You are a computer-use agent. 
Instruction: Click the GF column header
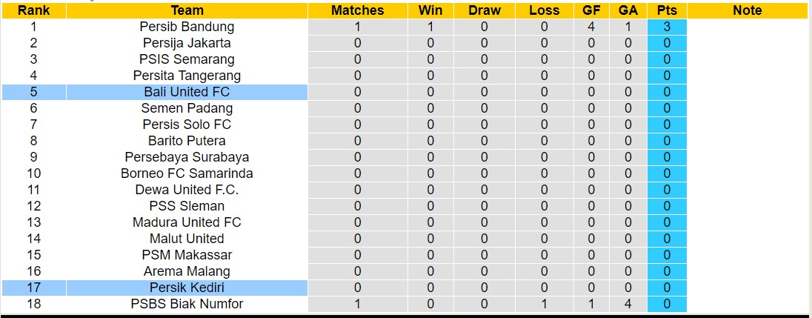[591, 10]
